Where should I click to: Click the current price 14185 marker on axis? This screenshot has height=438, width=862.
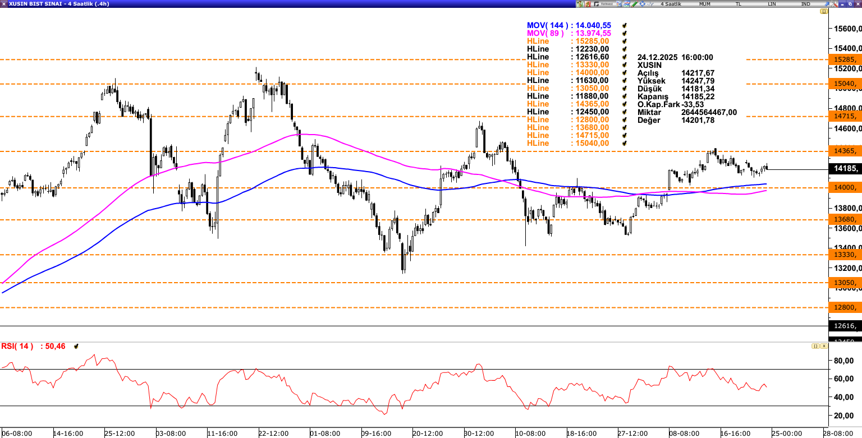pos(845,168)
